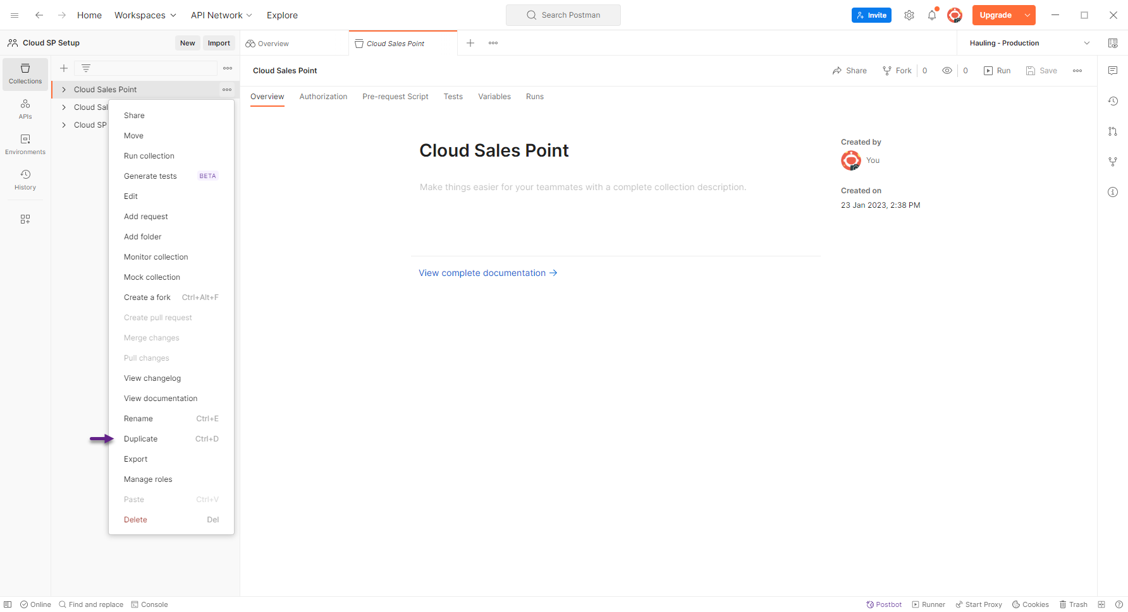Open collection header three-dot options

click(1077, 71)
